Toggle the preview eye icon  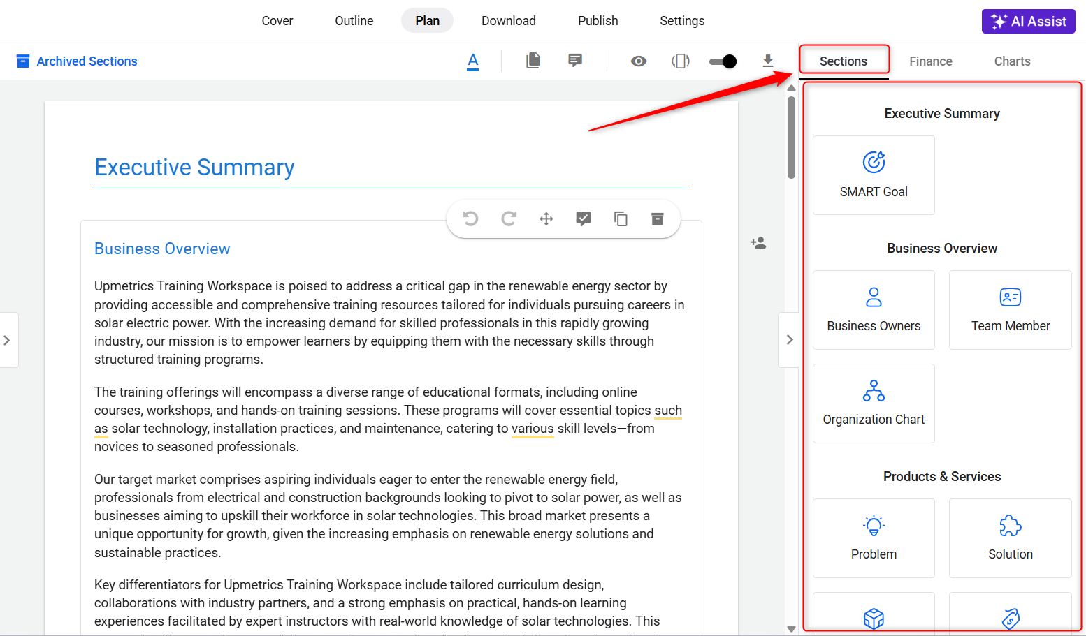[638, 61]
